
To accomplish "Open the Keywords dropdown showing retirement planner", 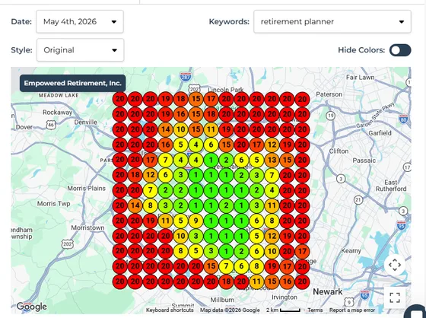I will point(332,21).
